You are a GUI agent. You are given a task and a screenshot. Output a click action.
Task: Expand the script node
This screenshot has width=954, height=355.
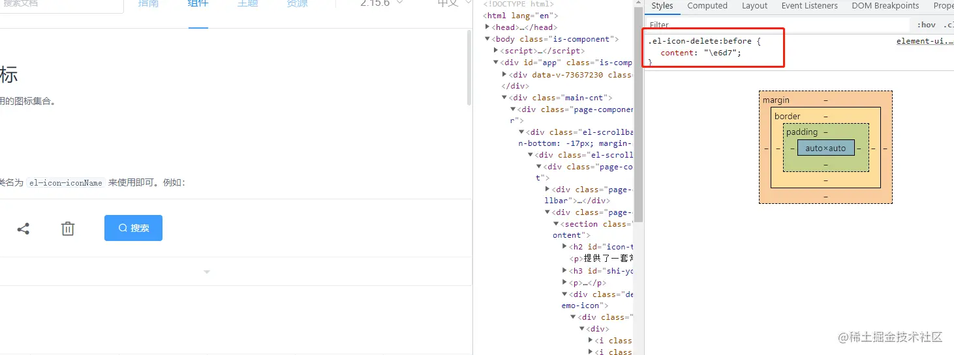click(x=496, y=51)
